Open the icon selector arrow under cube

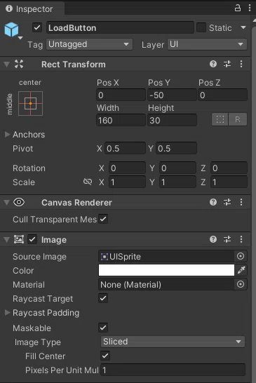20,38
